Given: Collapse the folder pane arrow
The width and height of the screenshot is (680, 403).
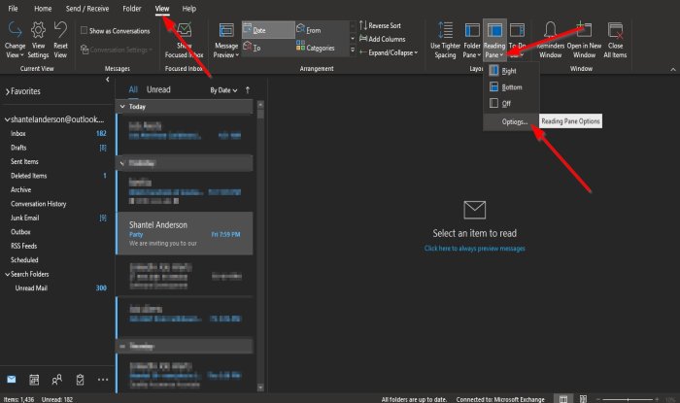Looking at the screenshot, I should [108, 80].
